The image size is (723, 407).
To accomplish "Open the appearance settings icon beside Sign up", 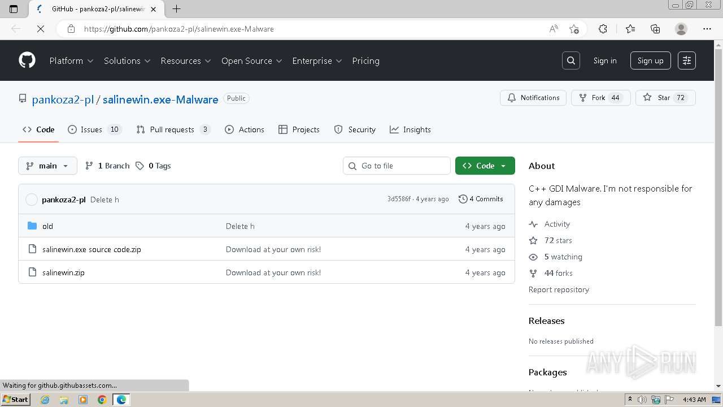I will [687, 60].
